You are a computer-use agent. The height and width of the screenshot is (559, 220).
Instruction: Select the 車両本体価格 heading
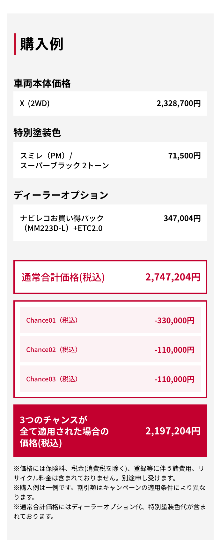(x=42, y=83)
